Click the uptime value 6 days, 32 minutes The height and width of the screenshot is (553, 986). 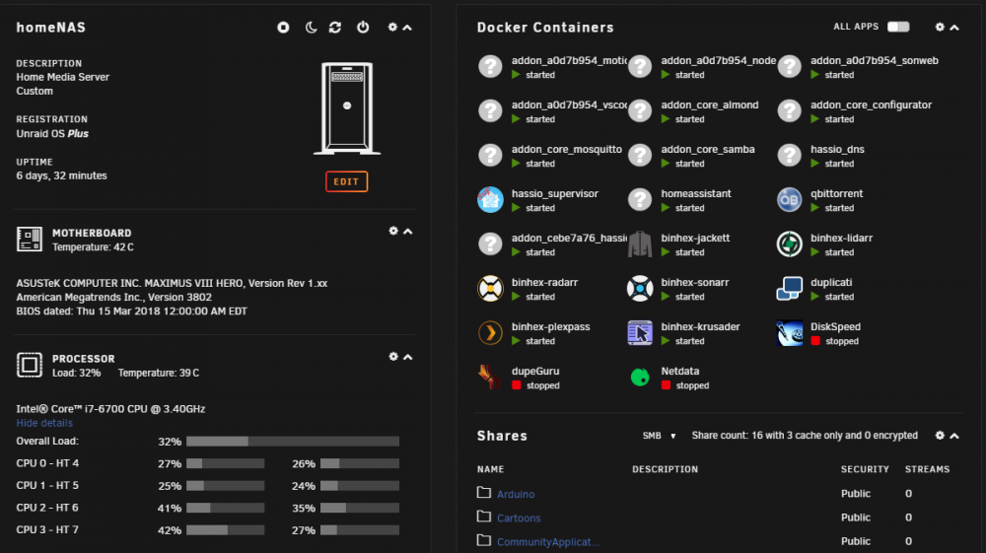coord(61,175)
